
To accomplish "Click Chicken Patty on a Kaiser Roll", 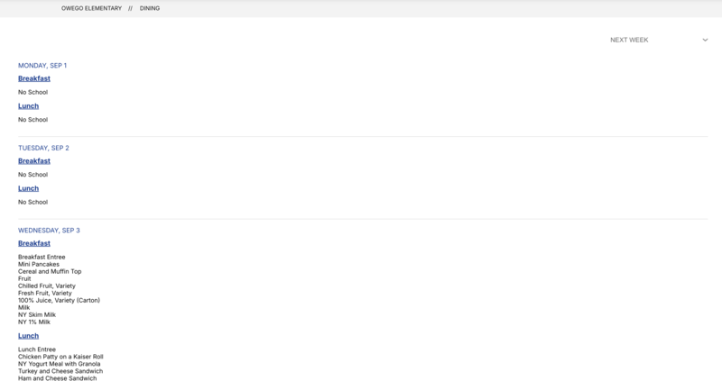I will click(x=60, y=357).
